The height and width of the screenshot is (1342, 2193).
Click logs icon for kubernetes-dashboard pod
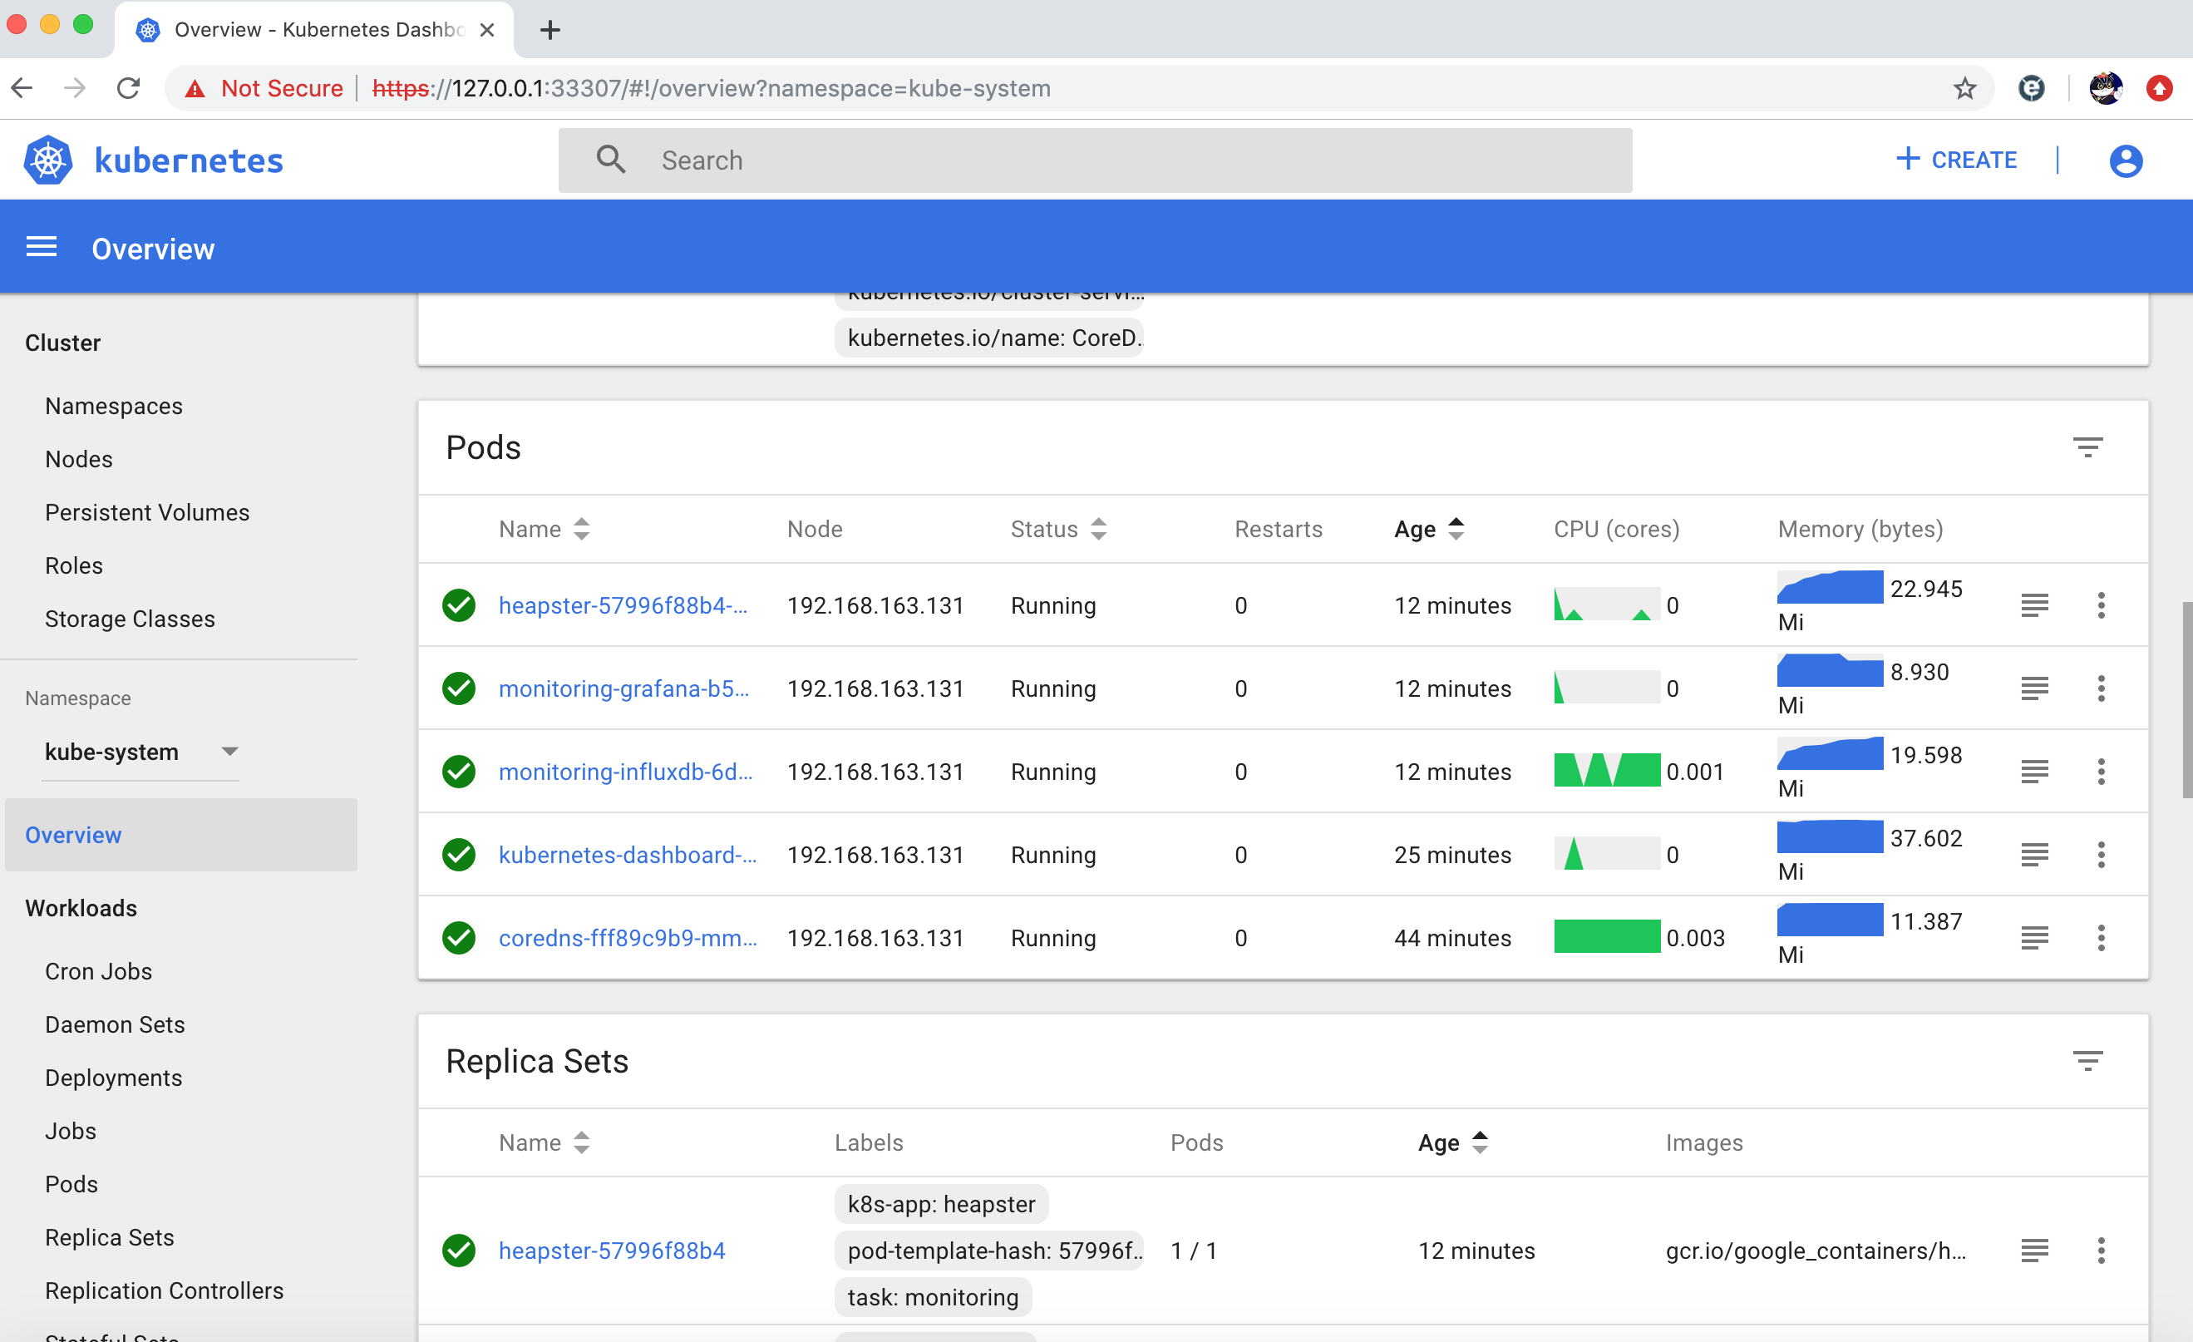coord(2033,854)
